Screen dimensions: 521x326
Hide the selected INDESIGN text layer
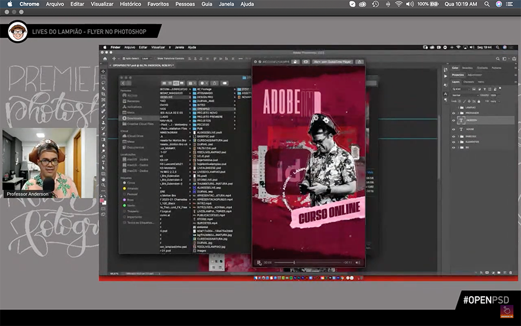(x=454, y=121)
